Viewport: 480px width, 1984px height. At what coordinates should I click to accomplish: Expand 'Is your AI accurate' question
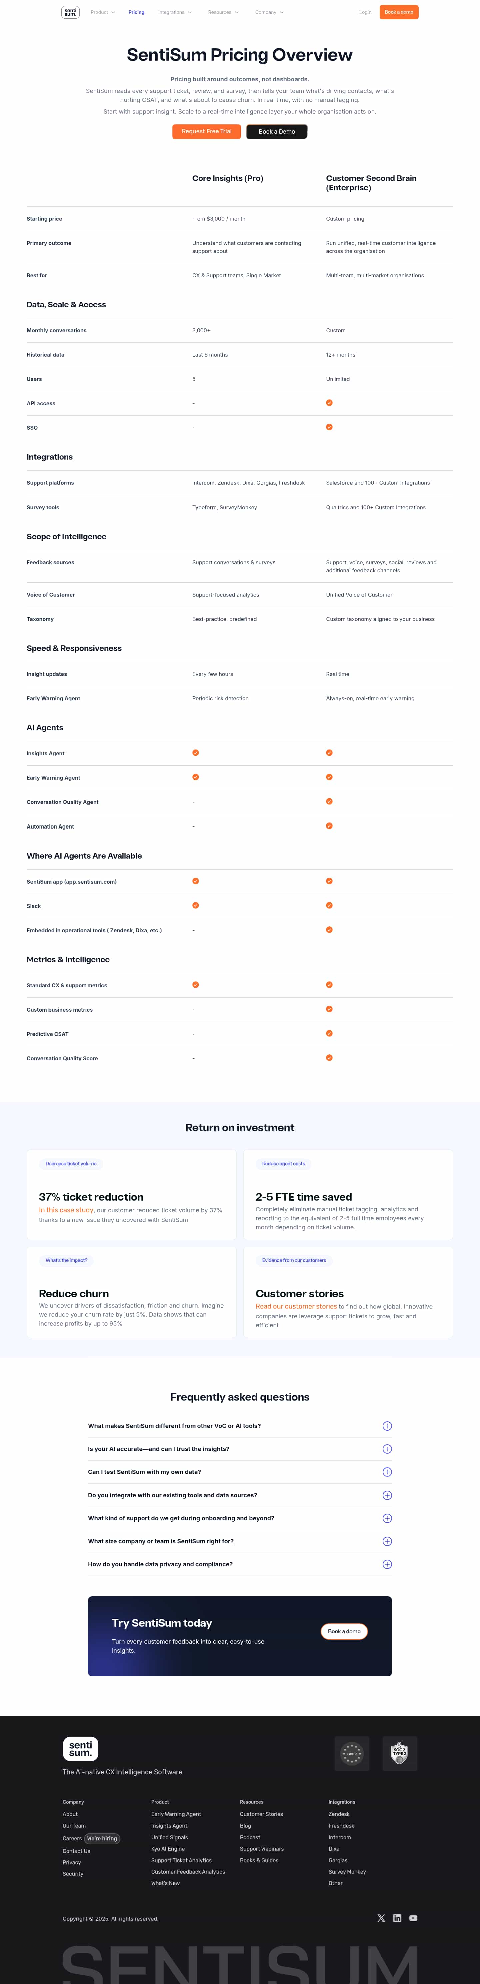coord(239,1449)
